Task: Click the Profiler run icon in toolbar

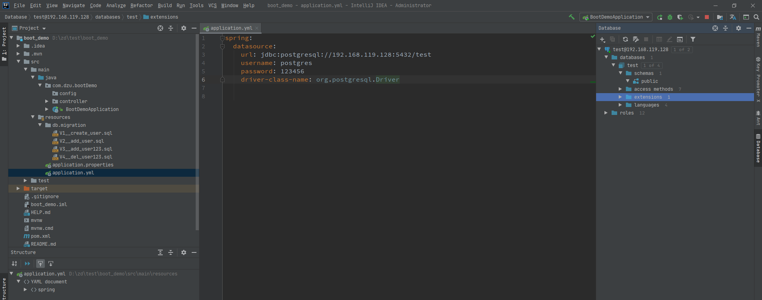Action: click(x=691, y=17)
